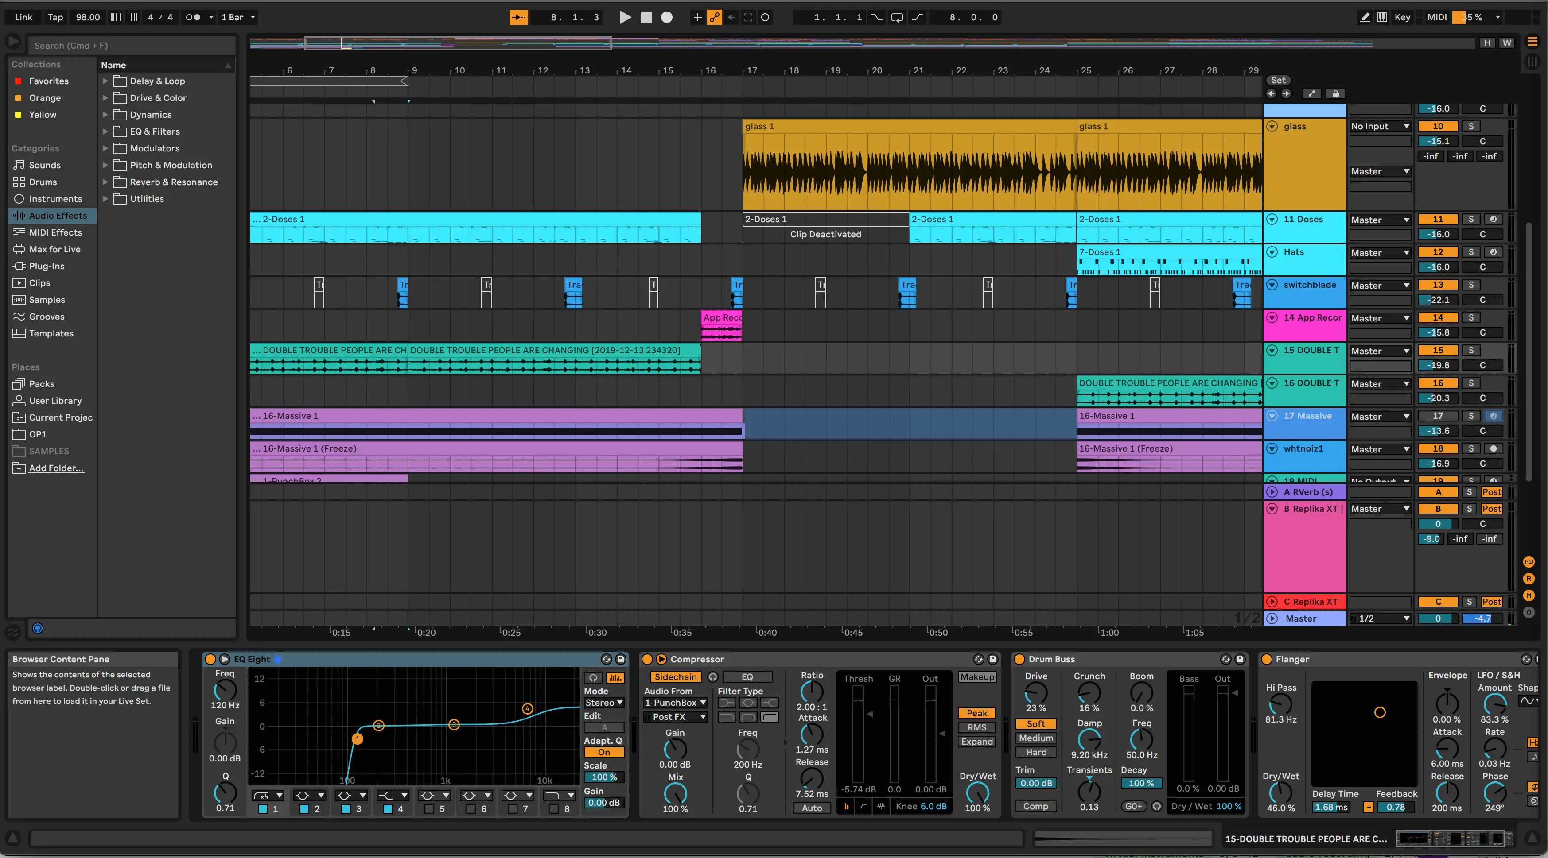Click the Add Folder link
The height and width of the screenshot is (858, 1548).
tap(56, 468)
